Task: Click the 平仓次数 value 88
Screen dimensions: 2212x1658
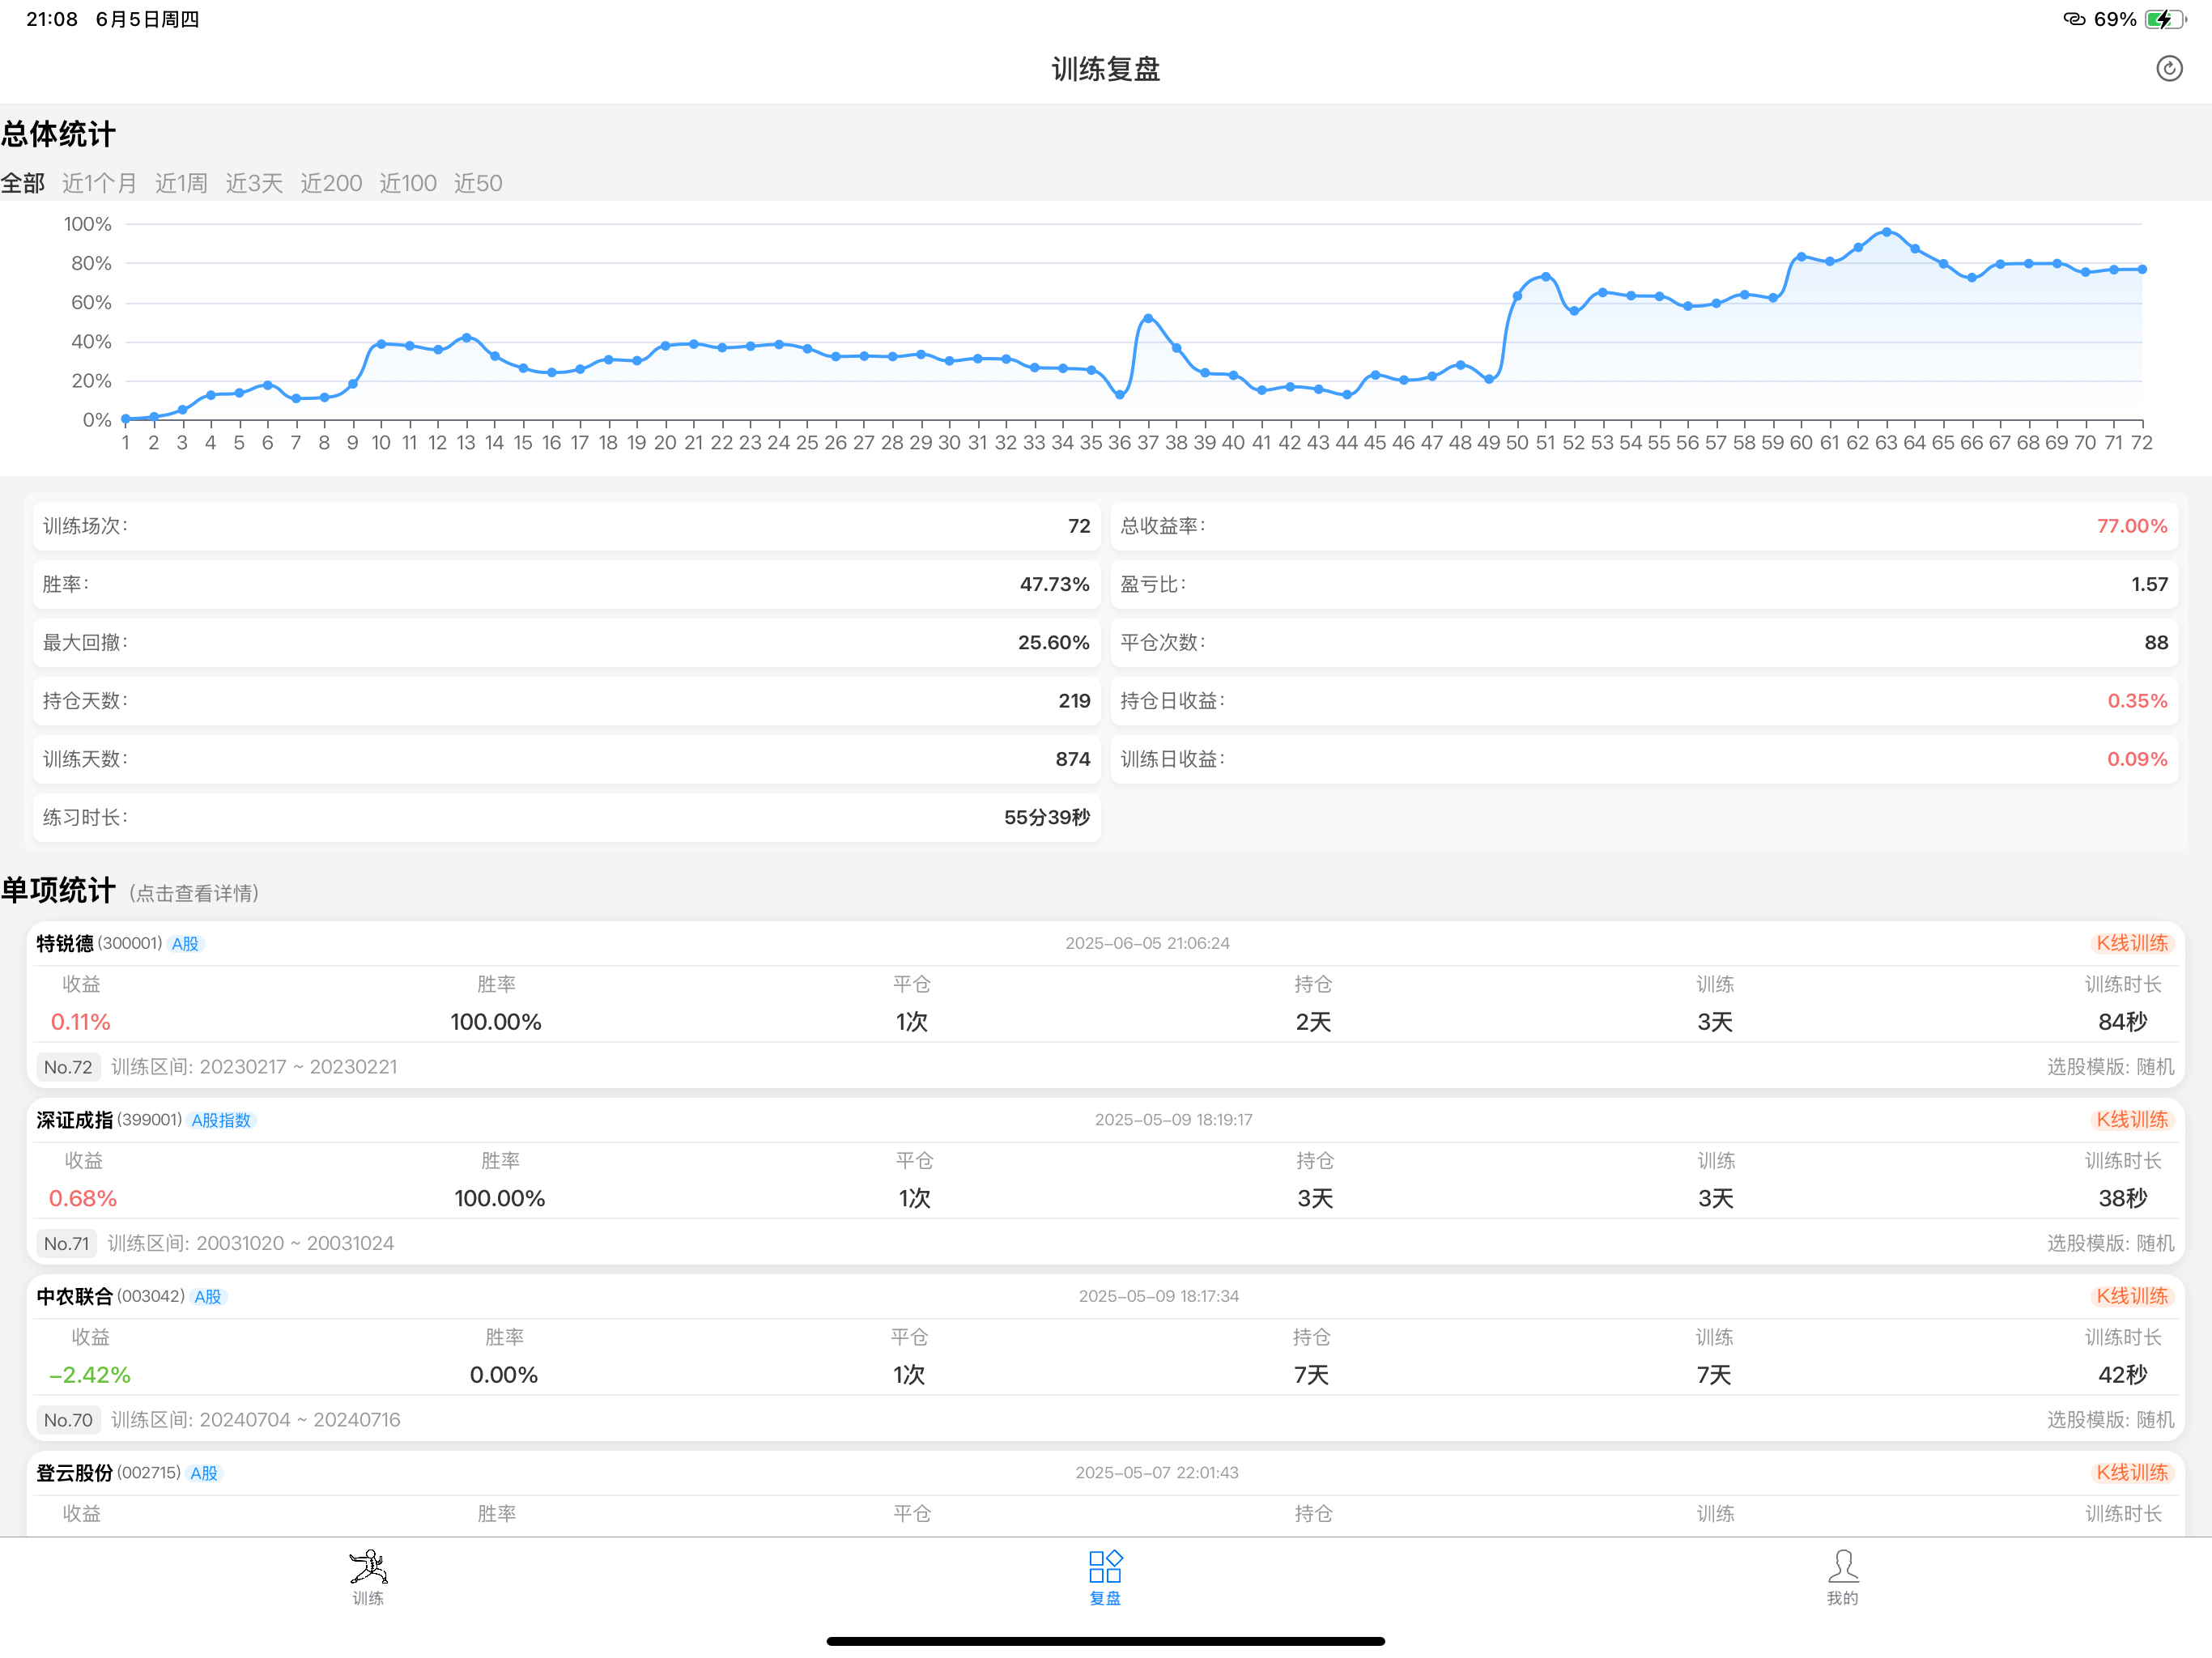Action: click(x=2157, y=642)
